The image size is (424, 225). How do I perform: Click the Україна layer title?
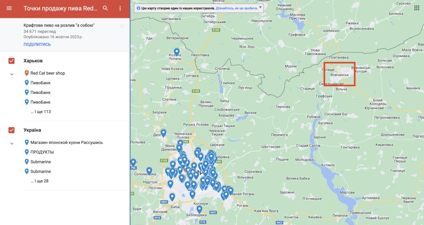click(x=32, y=130)
